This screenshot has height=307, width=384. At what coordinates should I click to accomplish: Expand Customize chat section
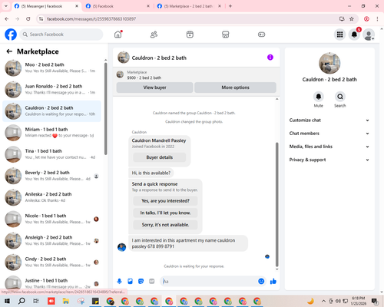329,120
